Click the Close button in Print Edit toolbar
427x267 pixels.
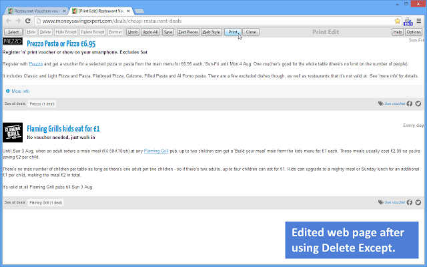point(251,32)
